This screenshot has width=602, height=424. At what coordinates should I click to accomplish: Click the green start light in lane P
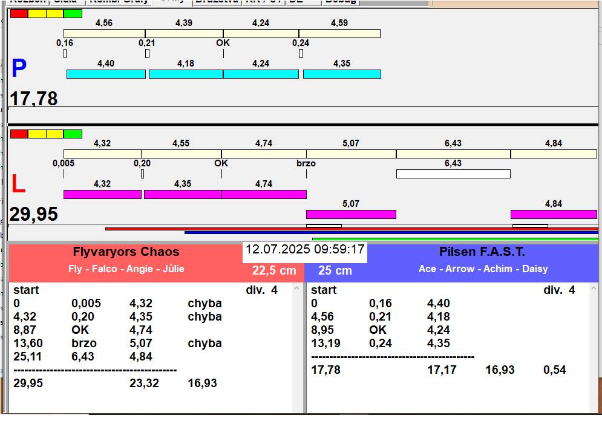[73, 13]
